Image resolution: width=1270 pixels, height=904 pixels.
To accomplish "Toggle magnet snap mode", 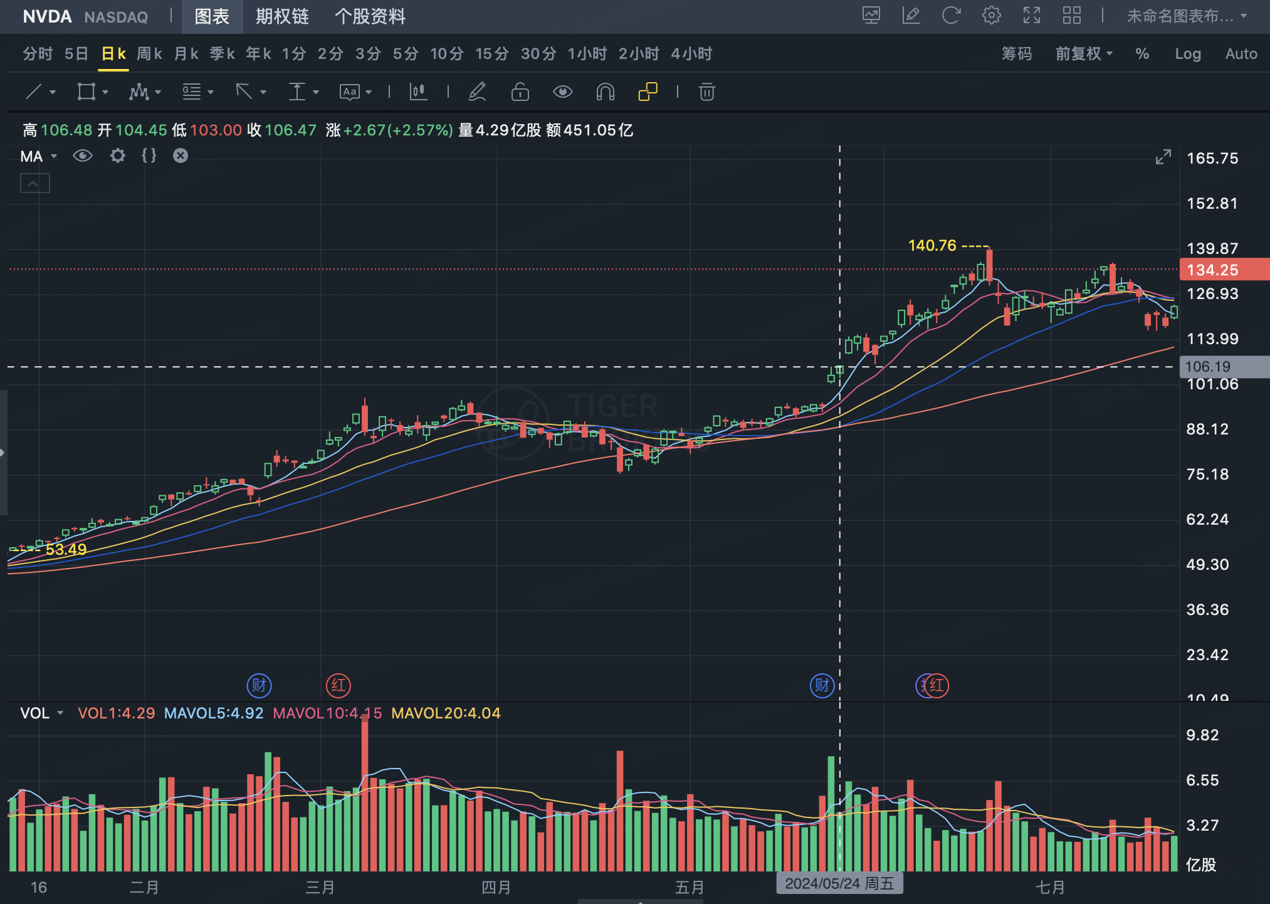I will [605, 92].
